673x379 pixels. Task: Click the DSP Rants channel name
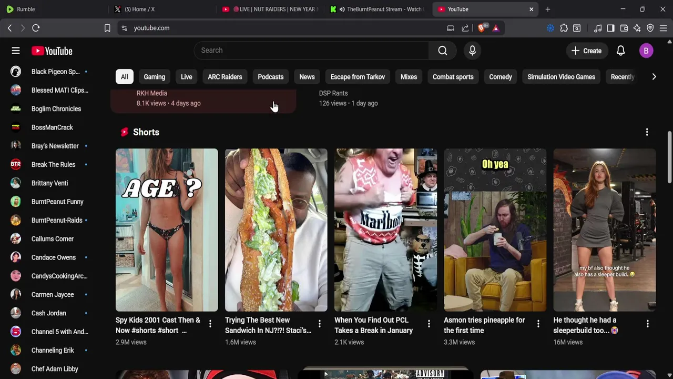pos(333,93)
